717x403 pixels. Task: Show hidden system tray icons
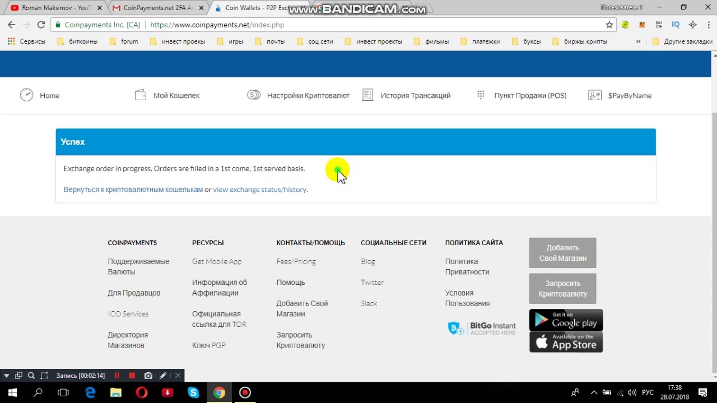[x=594, y=393]
